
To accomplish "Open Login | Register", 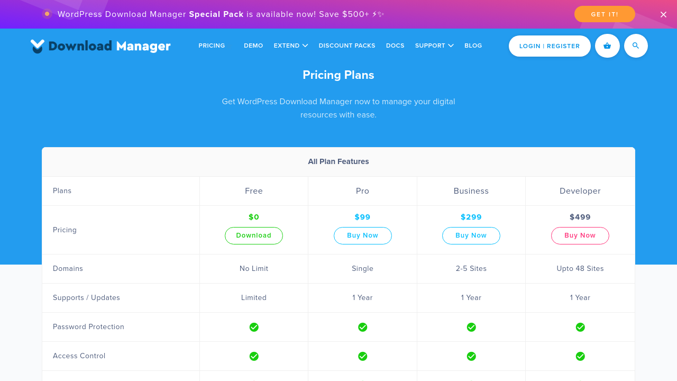I will click(550, 46).
